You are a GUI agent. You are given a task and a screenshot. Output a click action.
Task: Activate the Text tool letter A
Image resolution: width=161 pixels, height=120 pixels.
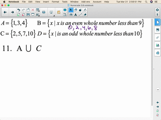(75, 15)
